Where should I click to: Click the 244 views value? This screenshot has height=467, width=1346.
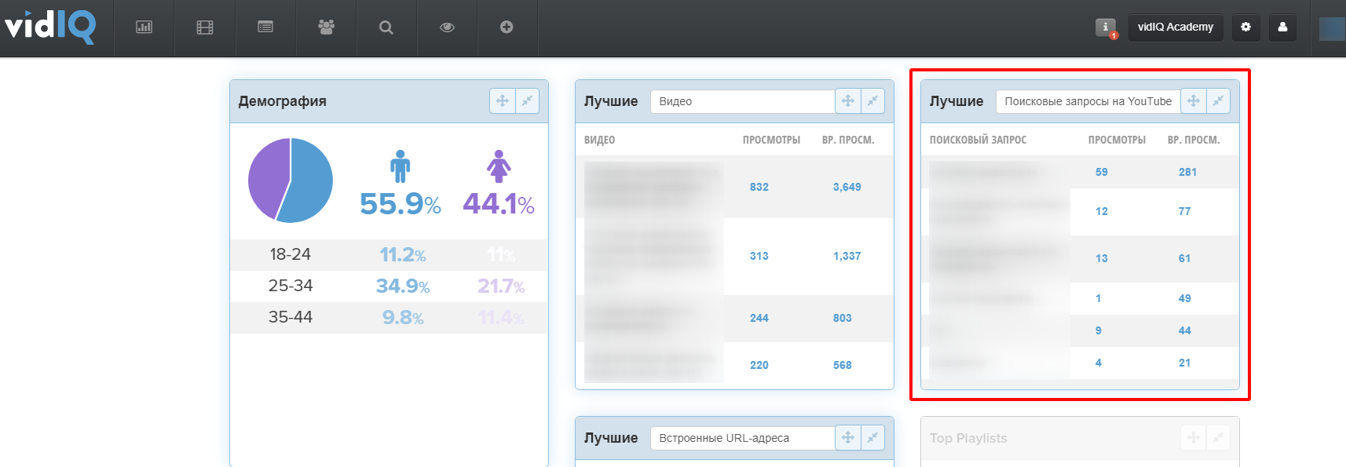(759, 318)
